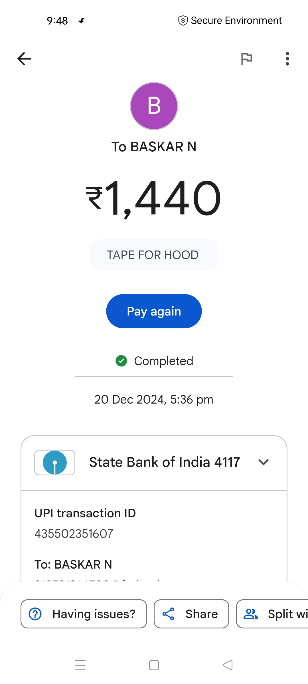
Task: Tap the Having issues? button
Action: click(x=84, y=614)
